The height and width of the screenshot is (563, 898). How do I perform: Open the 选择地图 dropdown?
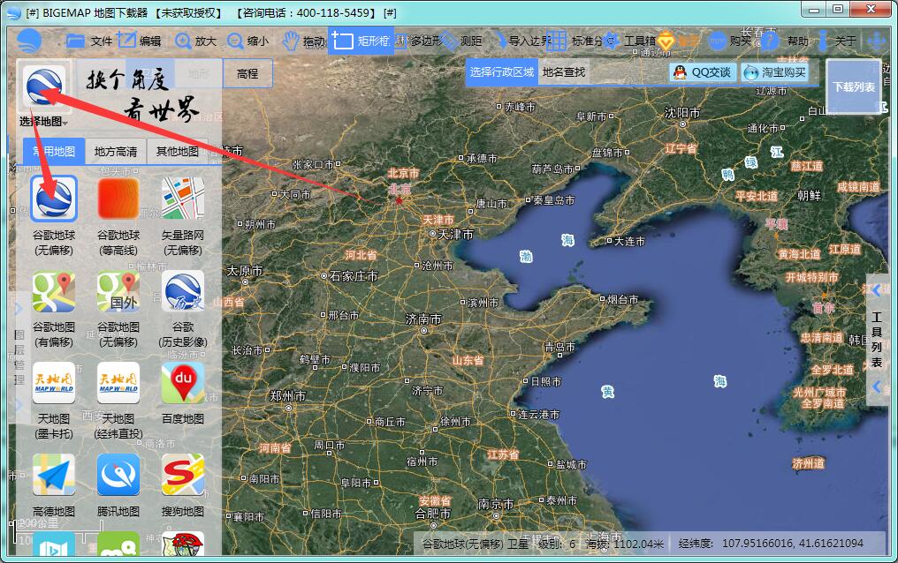pyautogui.click(x=42, y=121)
